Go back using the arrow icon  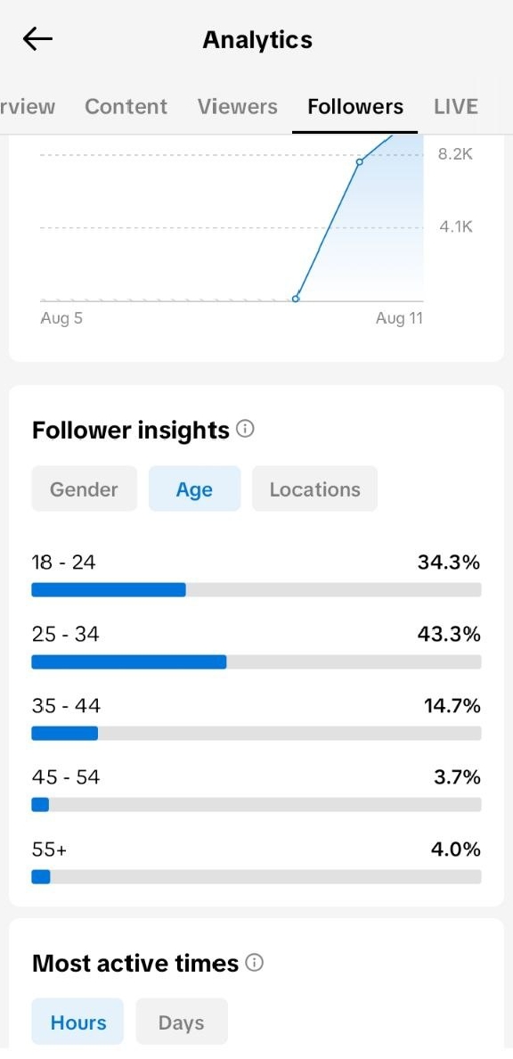pos(37,39)
